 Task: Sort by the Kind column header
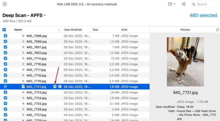pos(124,30)
